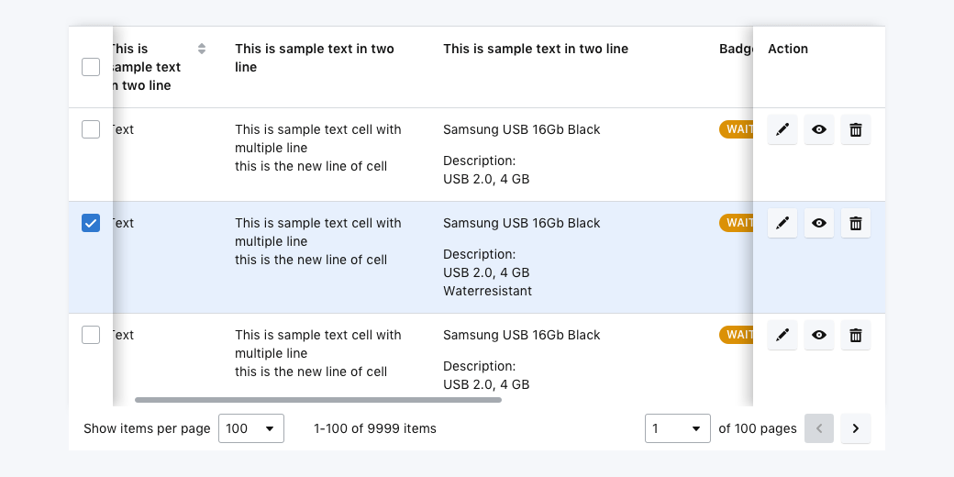The image size is (954, 477).
Task: Edit the selected highlighted row with pencil icon
Action: point(782,224)
